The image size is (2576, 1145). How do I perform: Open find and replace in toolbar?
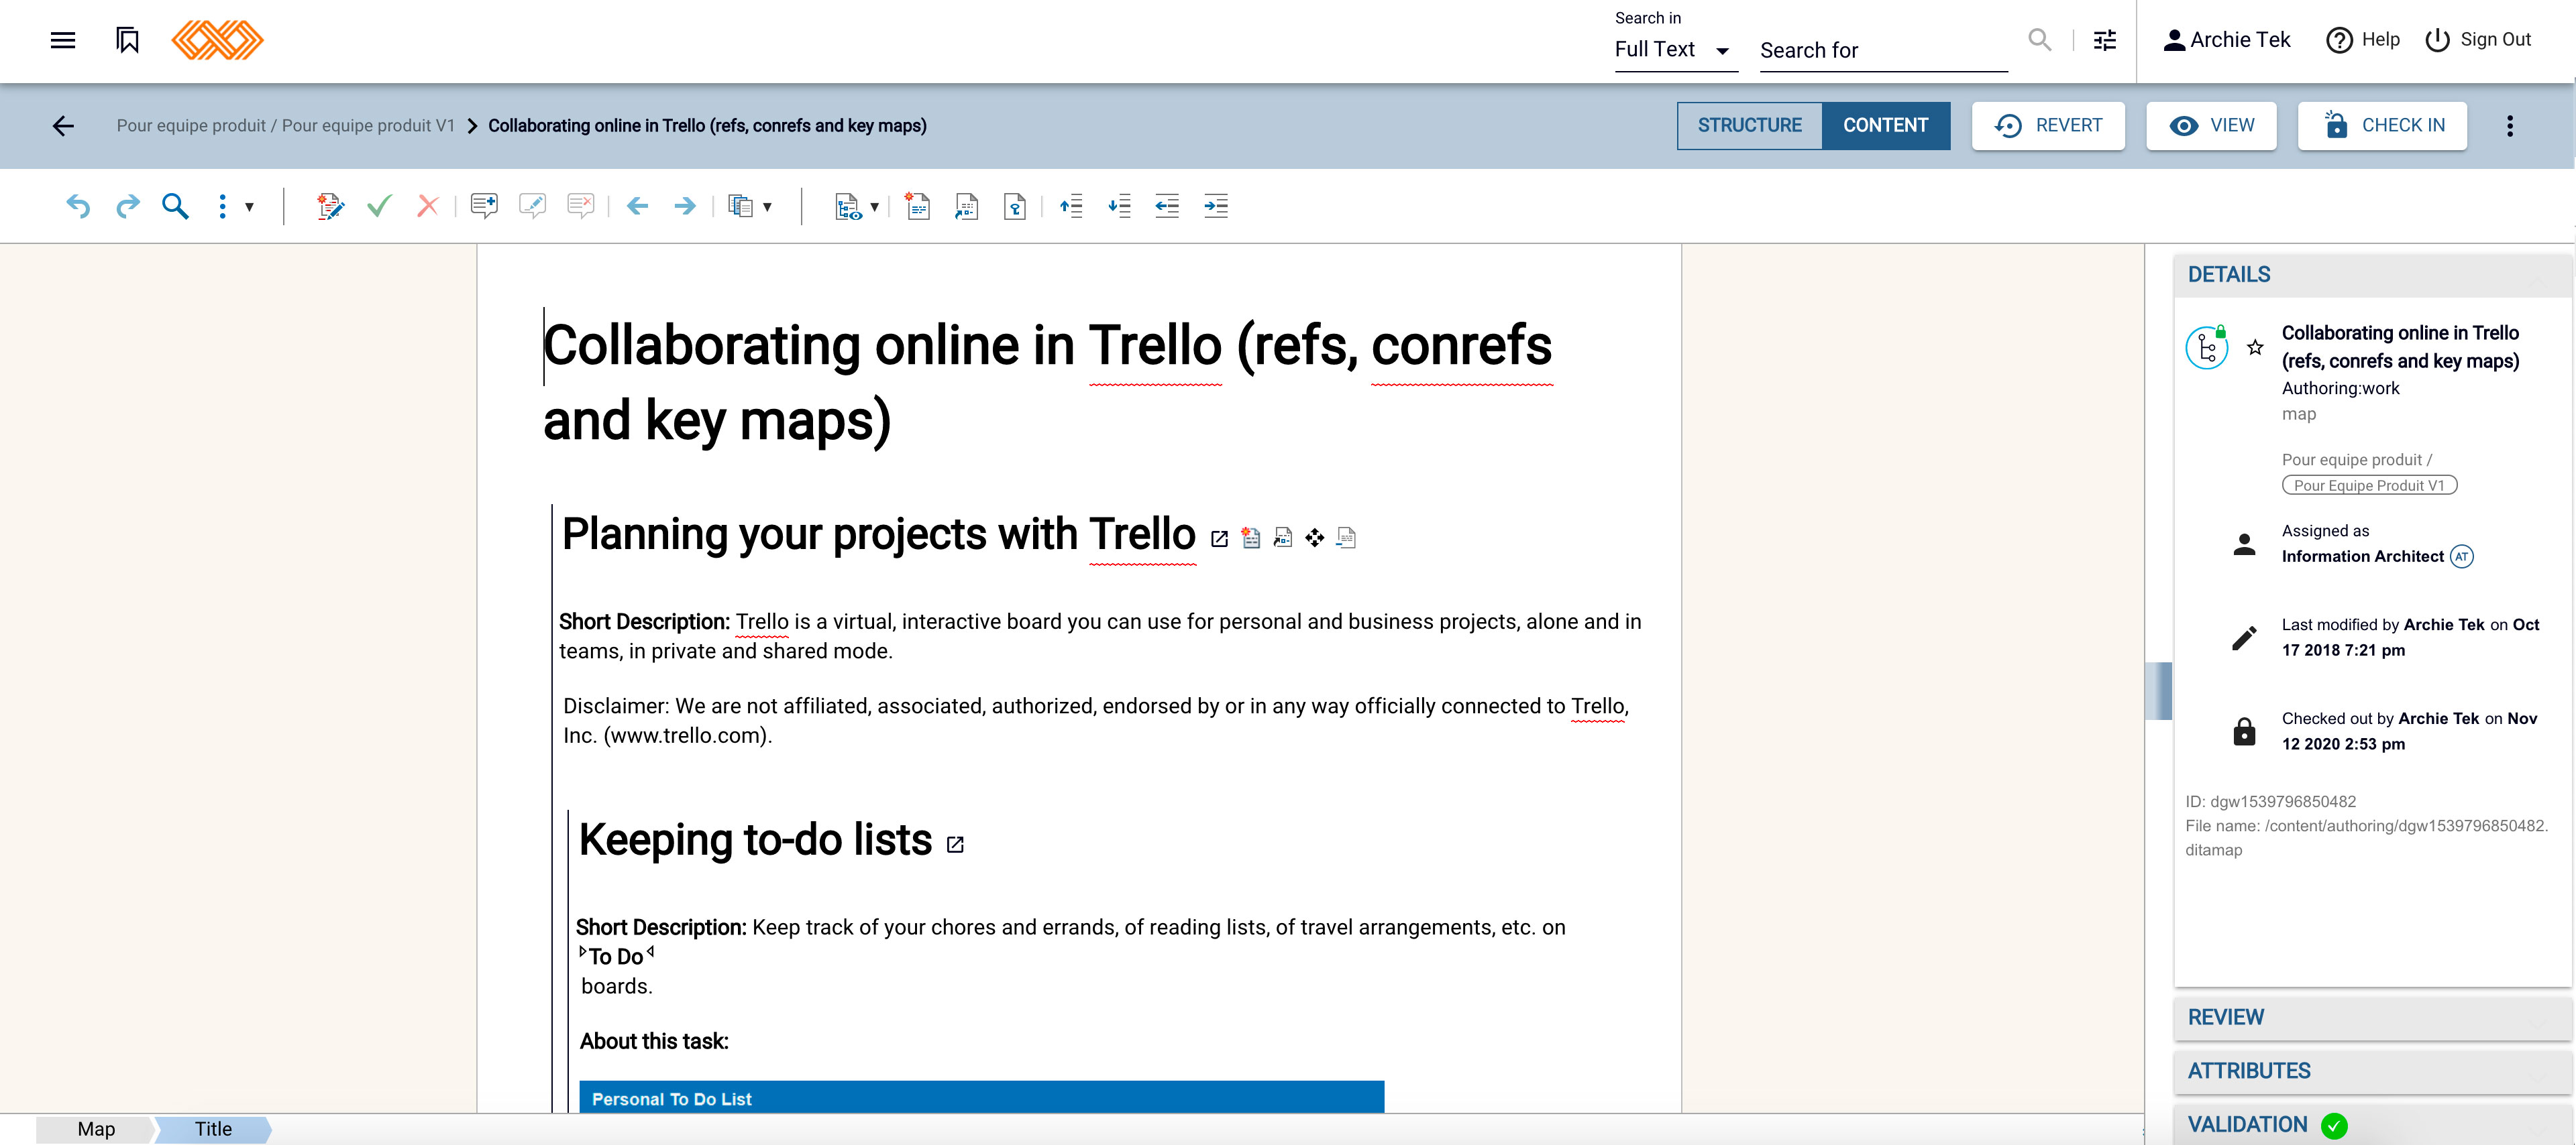(x=175, y=207)
